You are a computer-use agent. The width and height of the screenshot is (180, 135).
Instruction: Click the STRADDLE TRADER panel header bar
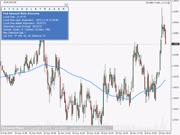coord(35,9)
